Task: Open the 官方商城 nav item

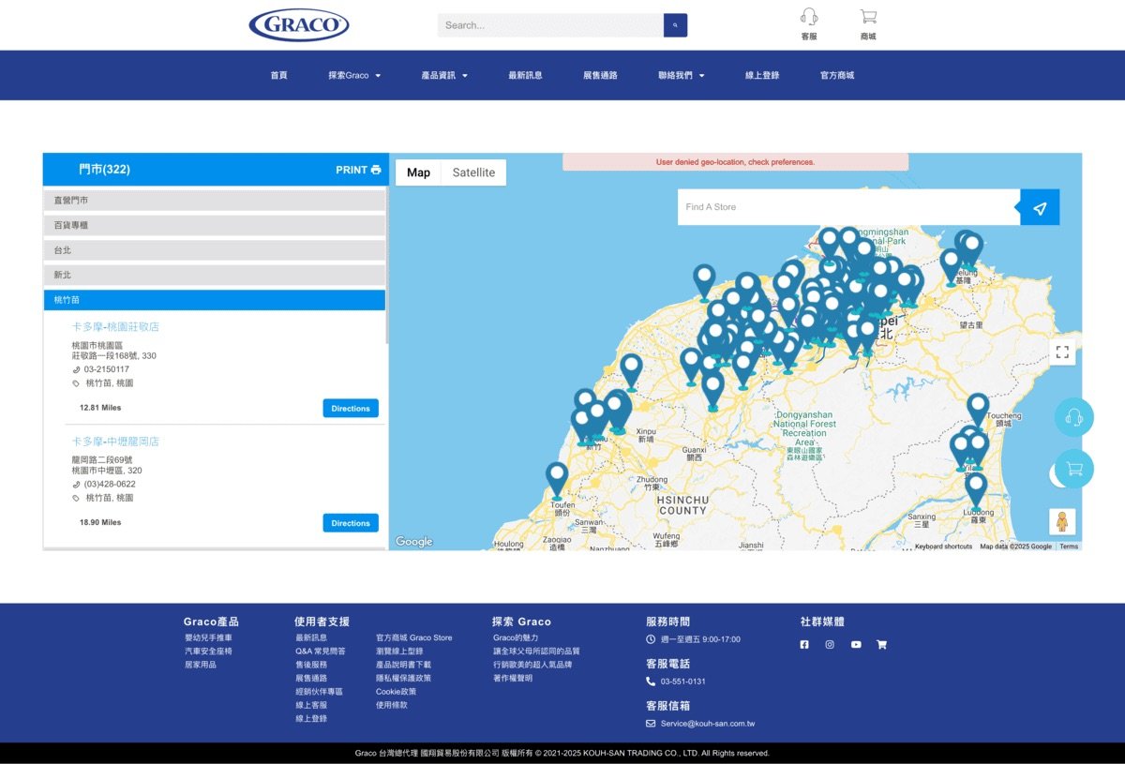Action: click(837, 75)
